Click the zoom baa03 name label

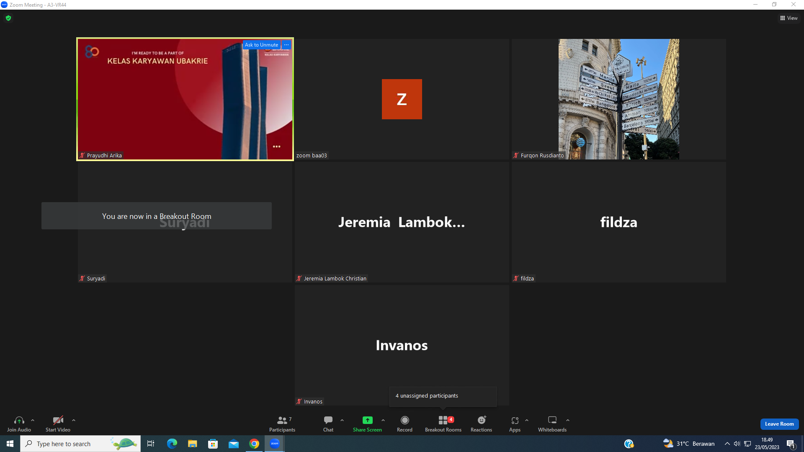pos(312,155)
